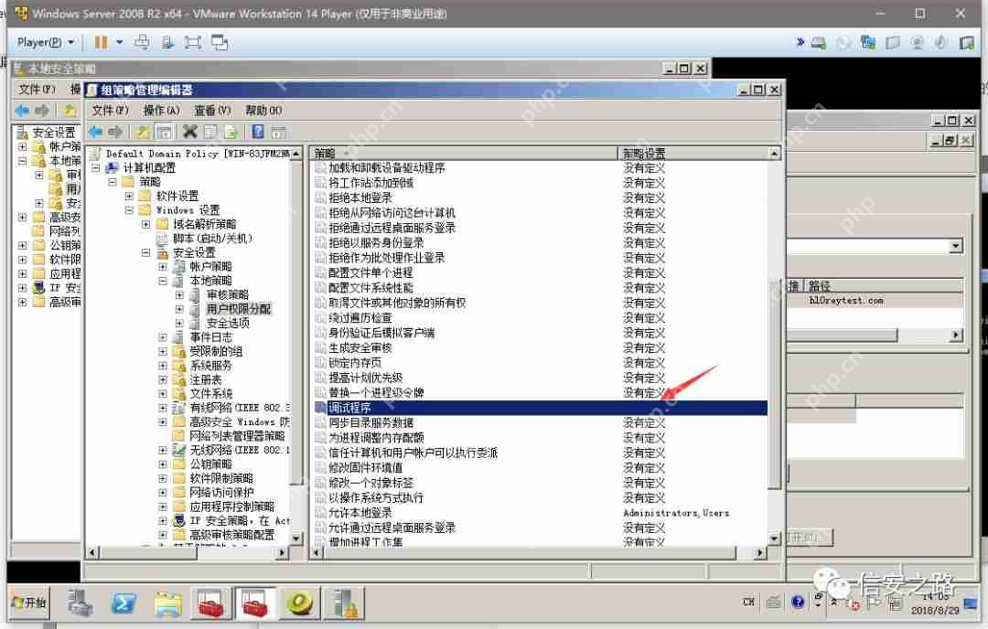Select 受限制的组 tree node
The height and width of the screenshot is (629, 988).
pyautogui.click(x=216, y=351)
